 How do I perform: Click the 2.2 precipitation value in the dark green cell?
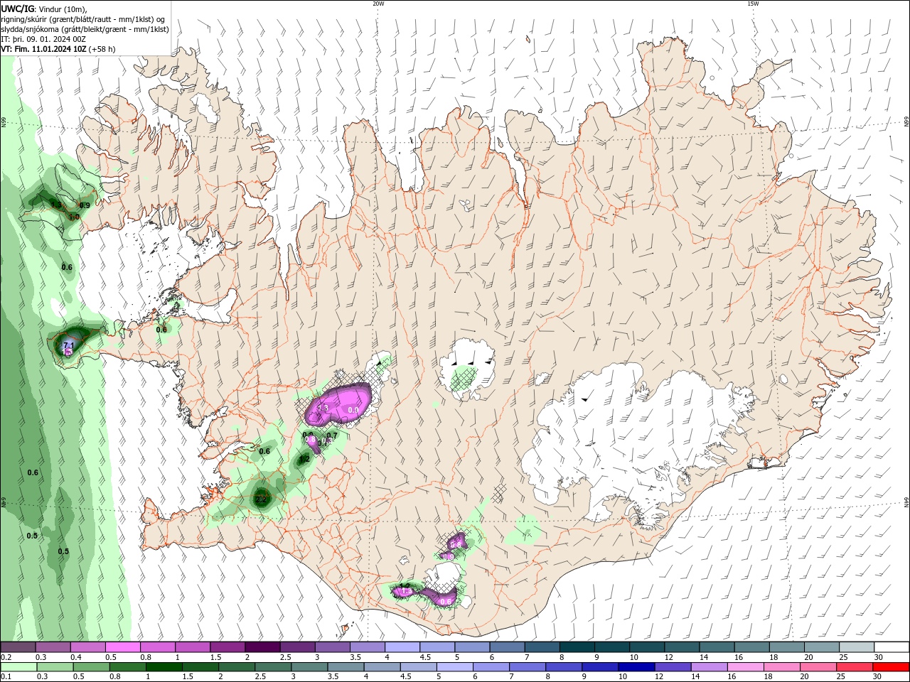coord(260,499)
